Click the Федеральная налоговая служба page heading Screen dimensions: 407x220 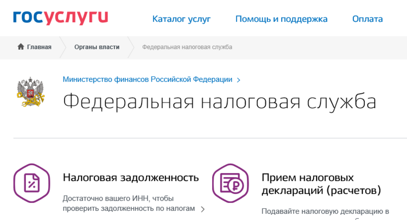click(220, 102)
